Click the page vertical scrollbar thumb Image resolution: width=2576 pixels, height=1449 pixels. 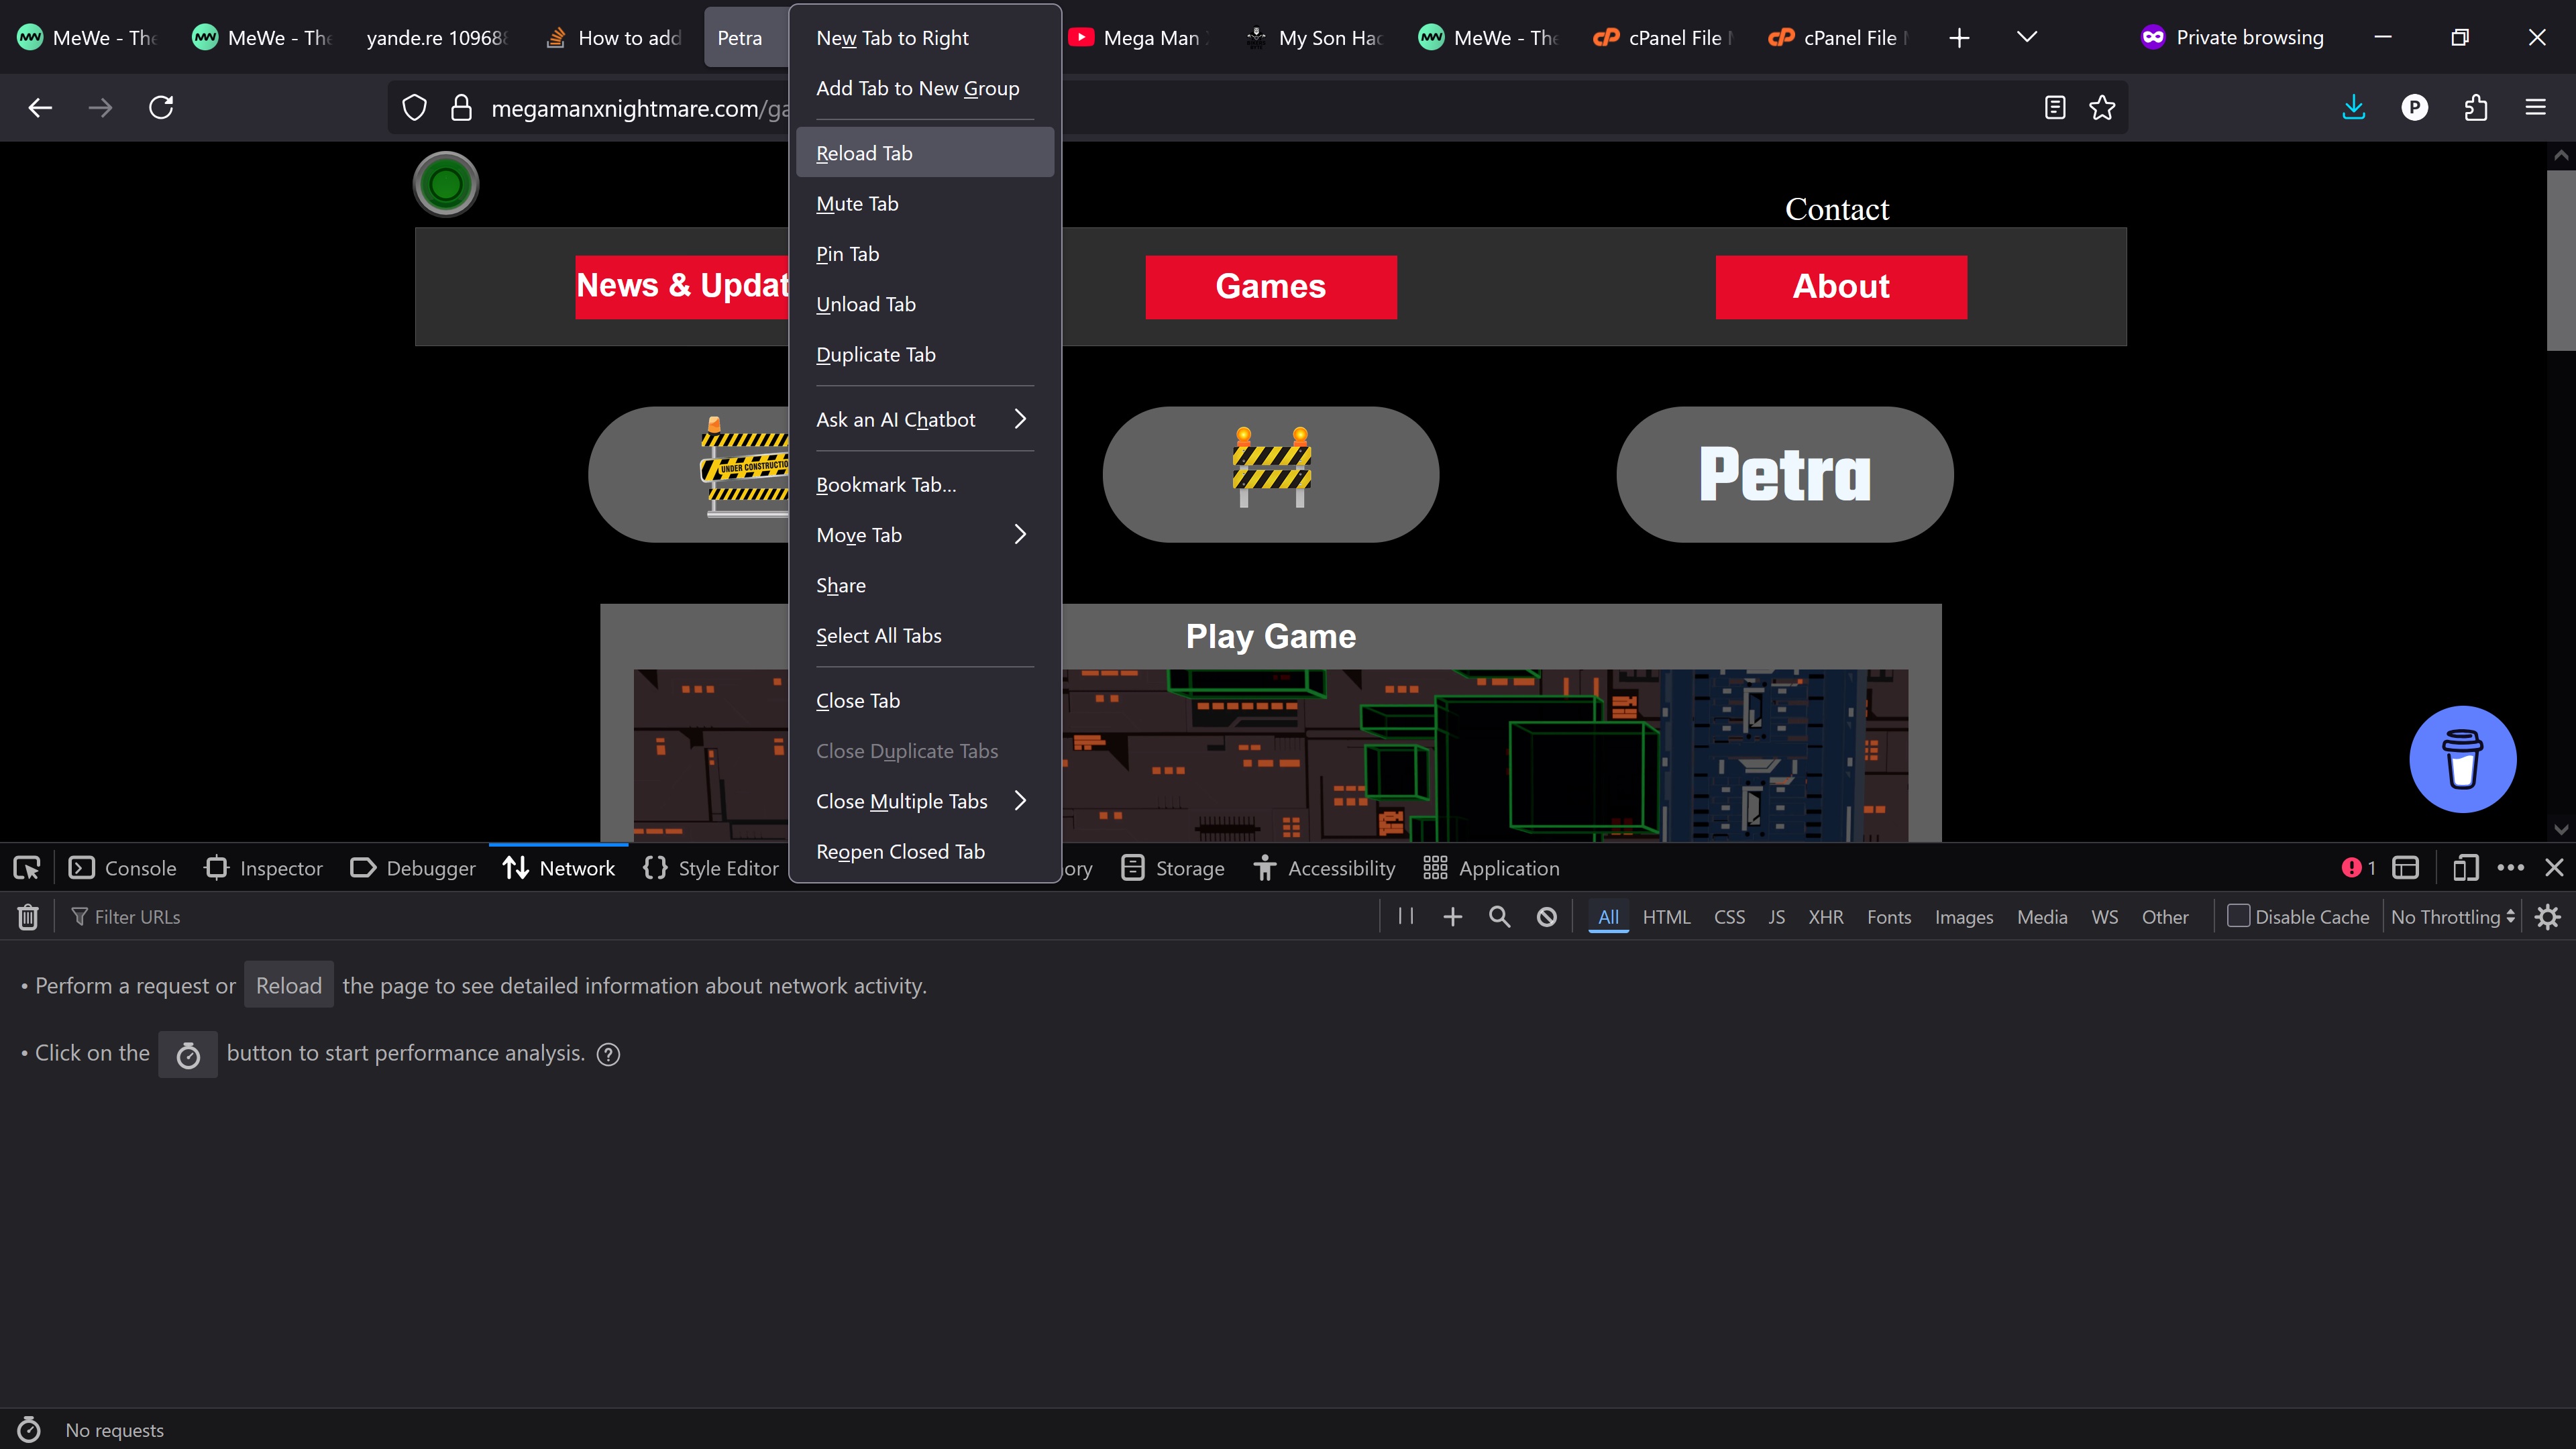pos(2561,260)
